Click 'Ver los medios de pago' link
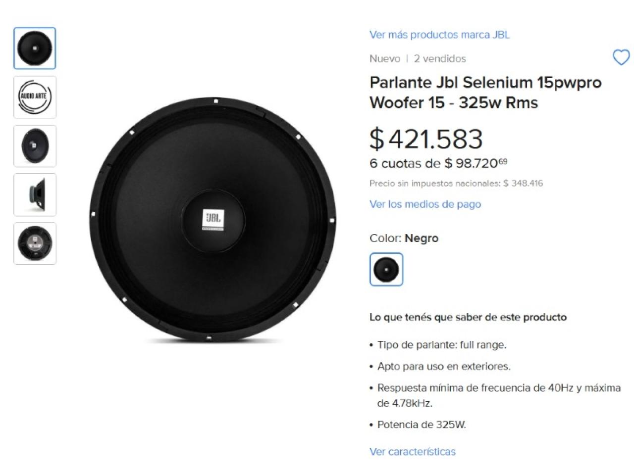 tap(425, 204)
